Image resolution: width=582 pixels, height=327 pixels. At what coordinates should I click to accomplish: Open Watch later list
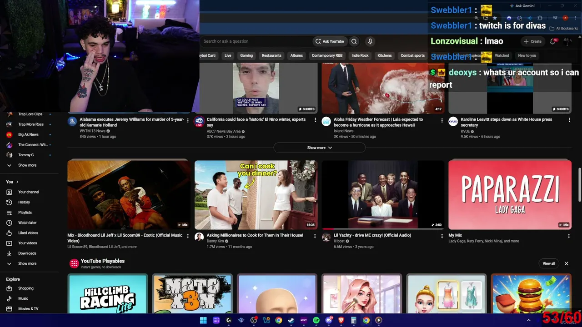[x=27, y=223]
